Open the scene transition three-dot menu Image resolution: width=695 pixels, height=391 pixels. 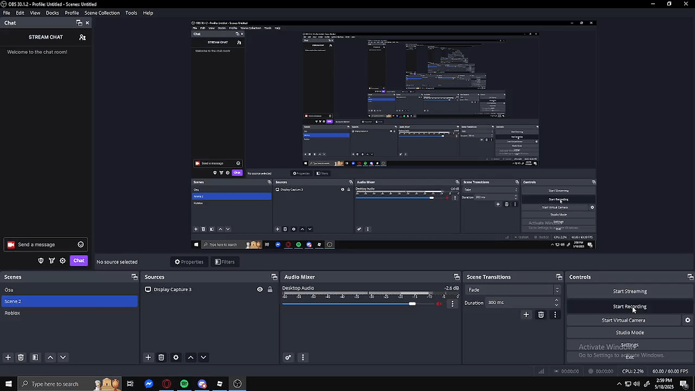click(x=555, y=314)
